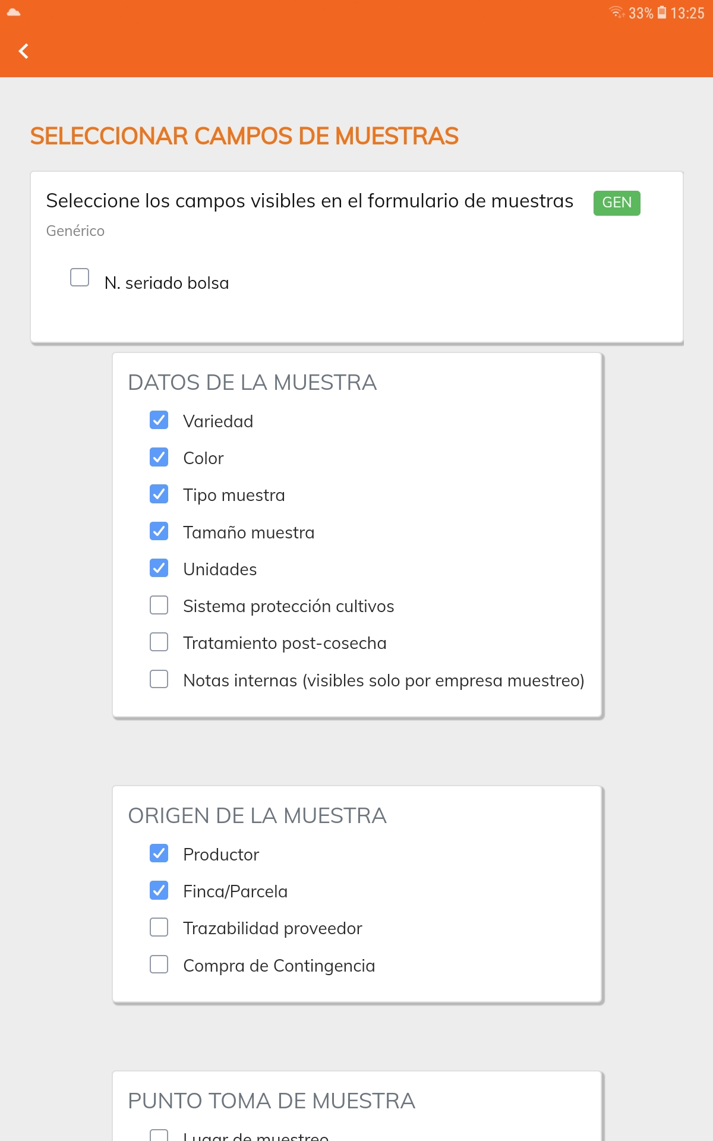
Task: Tap the back arrow icon
Action: 24,51
